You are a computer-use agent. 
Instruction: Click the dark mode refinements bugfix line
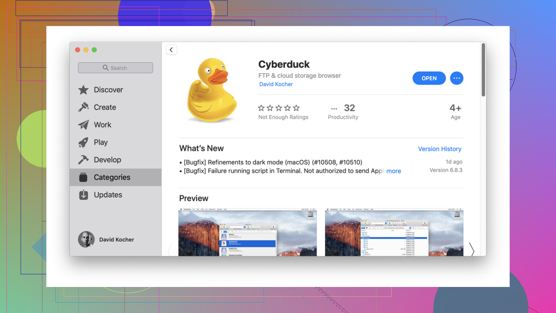tap(271, 162)
